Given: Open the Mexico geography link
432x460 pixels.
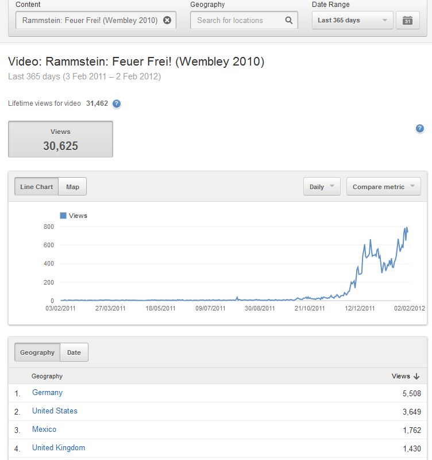Looking at the screenshot, I should pyautogui.click(x=44, y=429).
